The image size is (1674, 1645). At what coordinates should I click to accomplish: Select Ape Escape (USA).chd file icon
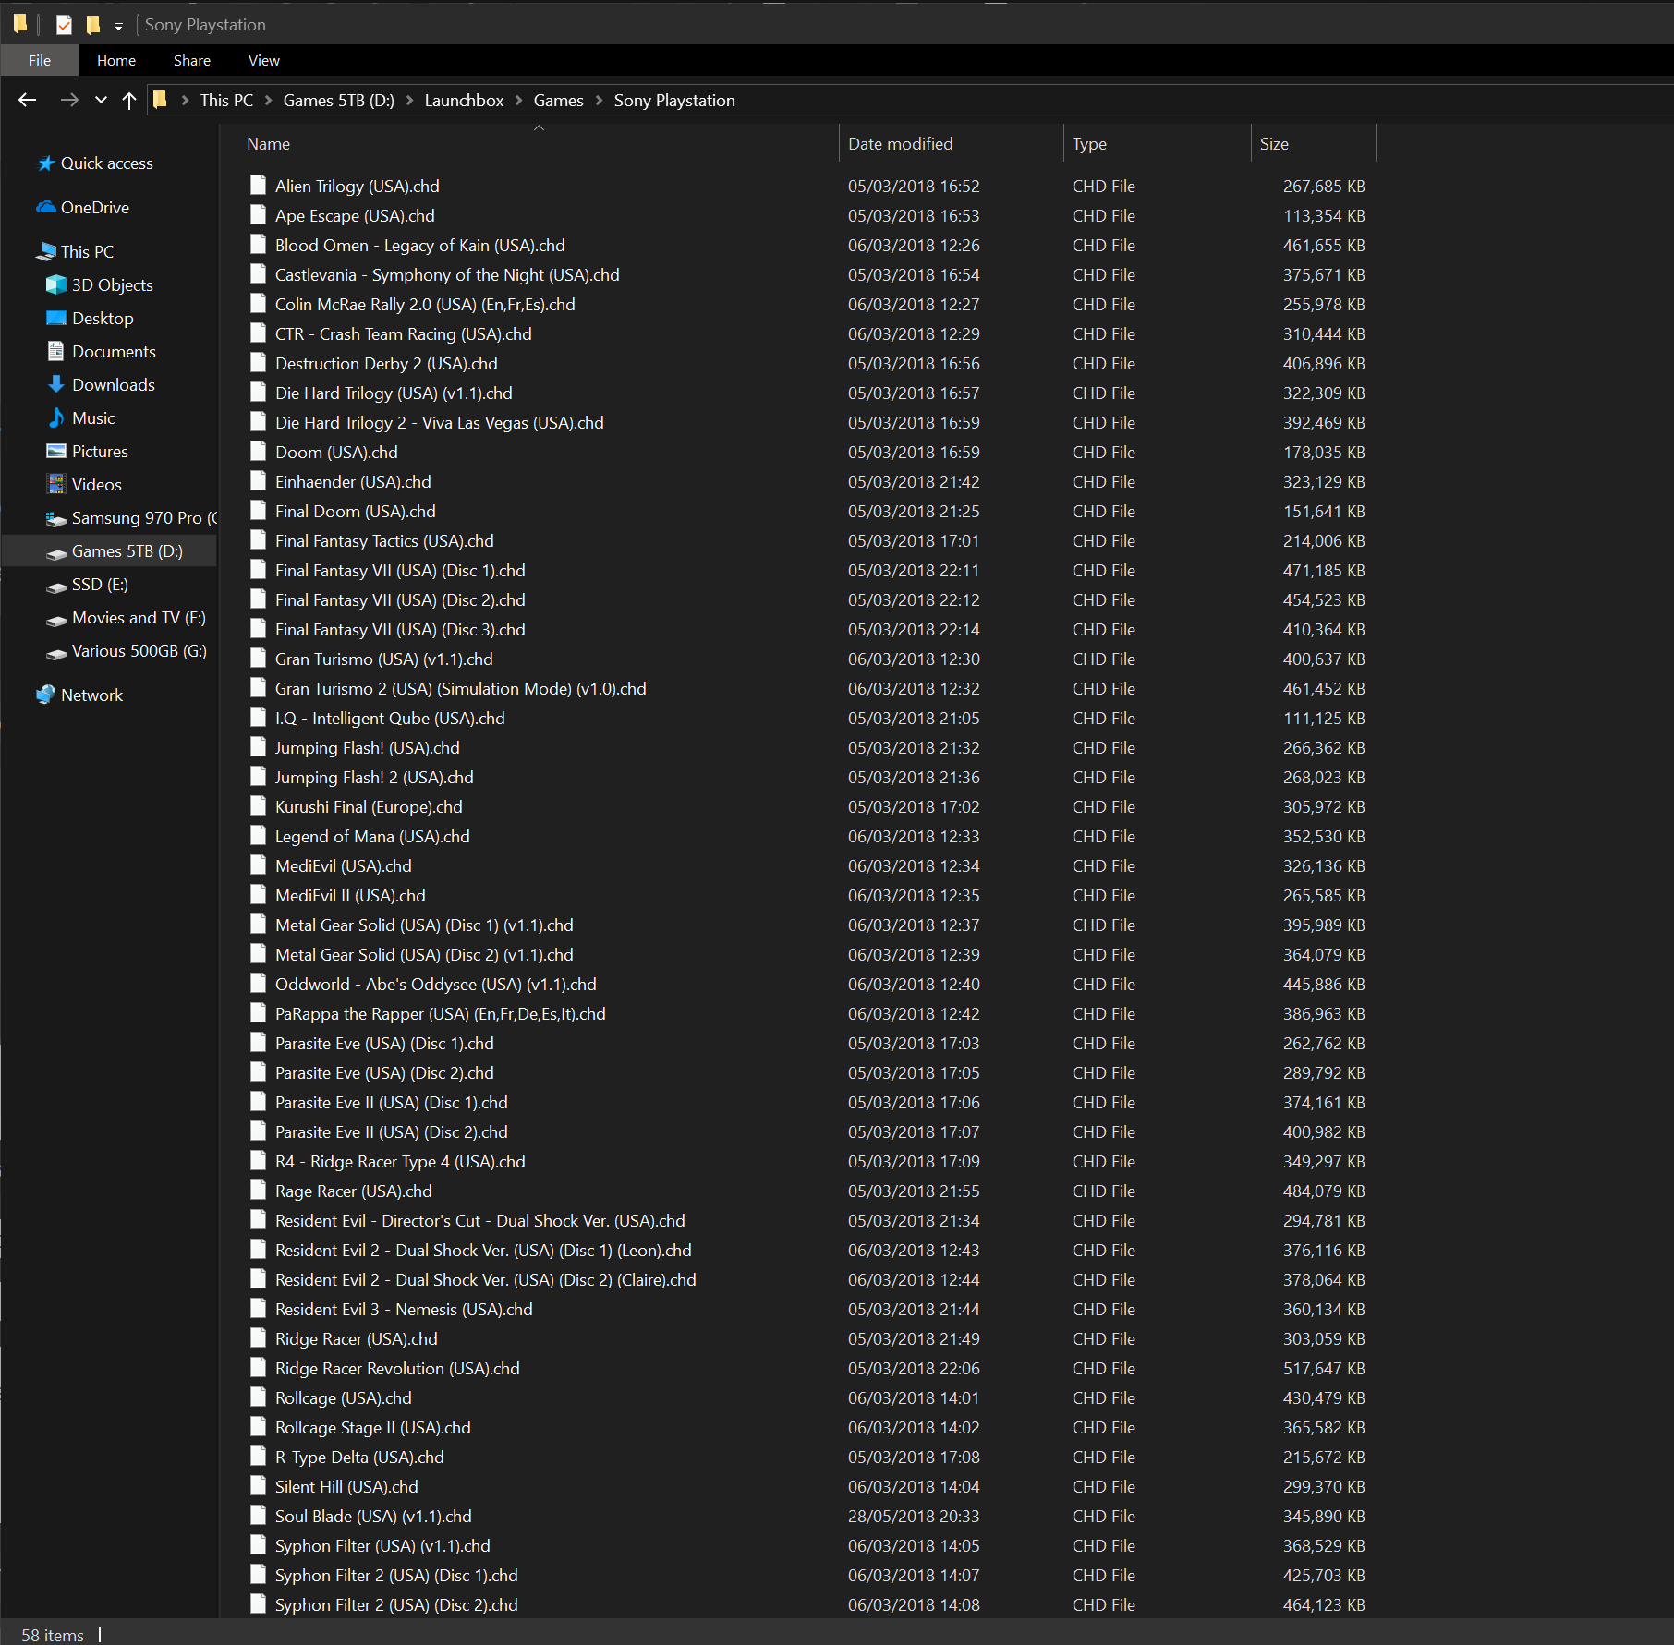[258, 215]
